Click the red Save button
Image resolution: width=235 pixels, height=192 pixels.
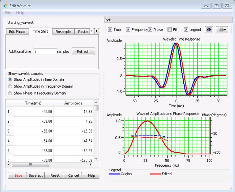[x=17, y=176]
